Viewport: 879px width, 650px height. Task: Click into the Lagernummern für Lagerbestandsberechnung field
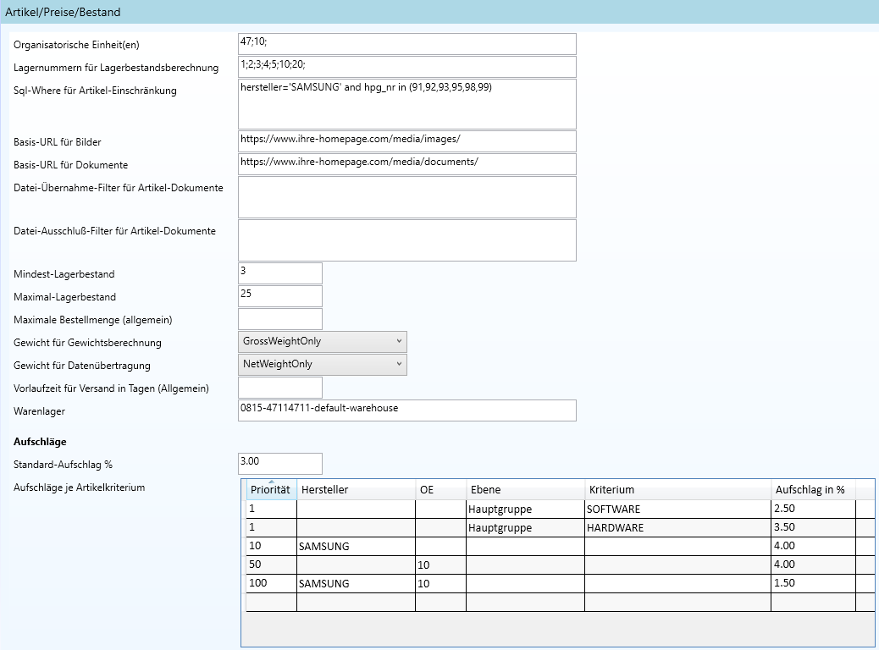pos(407,67)
